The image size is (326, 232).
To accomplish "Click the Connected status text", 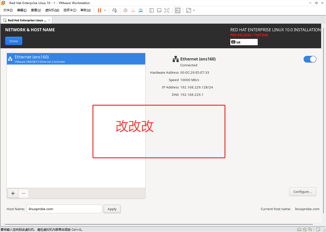I will pos(189,65).
